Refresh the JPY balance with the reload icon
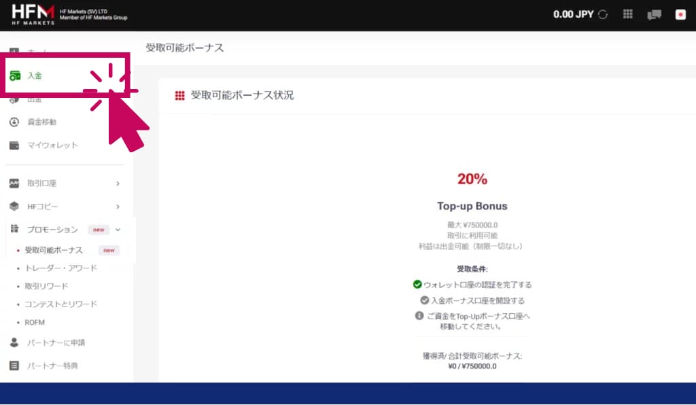This screenshot has height=405, width=696. pyautogui.click(x=604, y=13)
